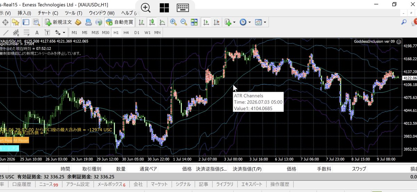The image size is (417, 192).
Task: Click the signals broadcast icon
Action: (98, 22)
